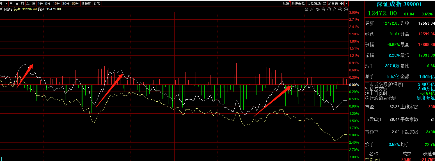Open dropdown arrow next to collapse icon
Image resolution: width=435 pixels, height=161 pixels.
[347, 4]
